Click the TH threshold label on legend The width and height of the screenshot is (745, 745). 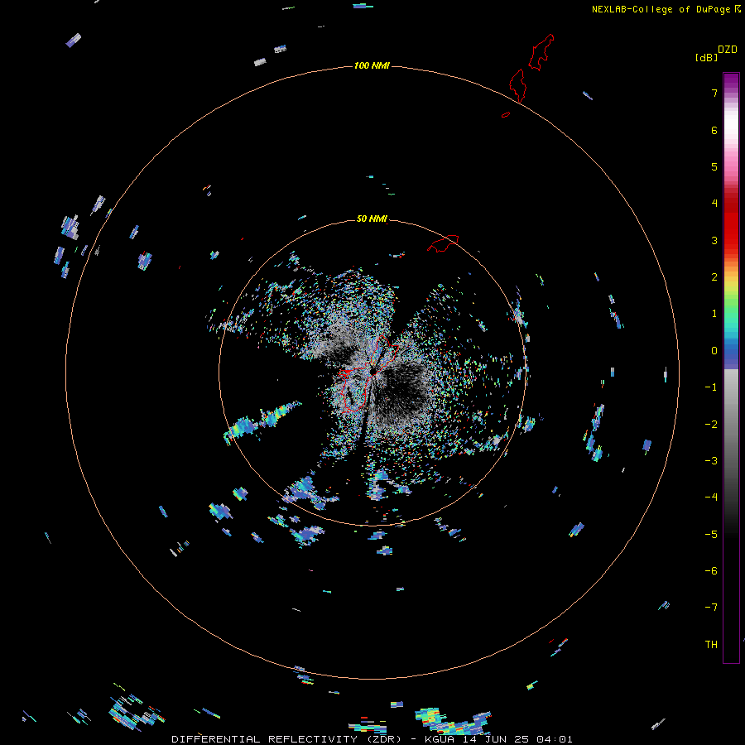pyautogui.click(x=711, y=644)
